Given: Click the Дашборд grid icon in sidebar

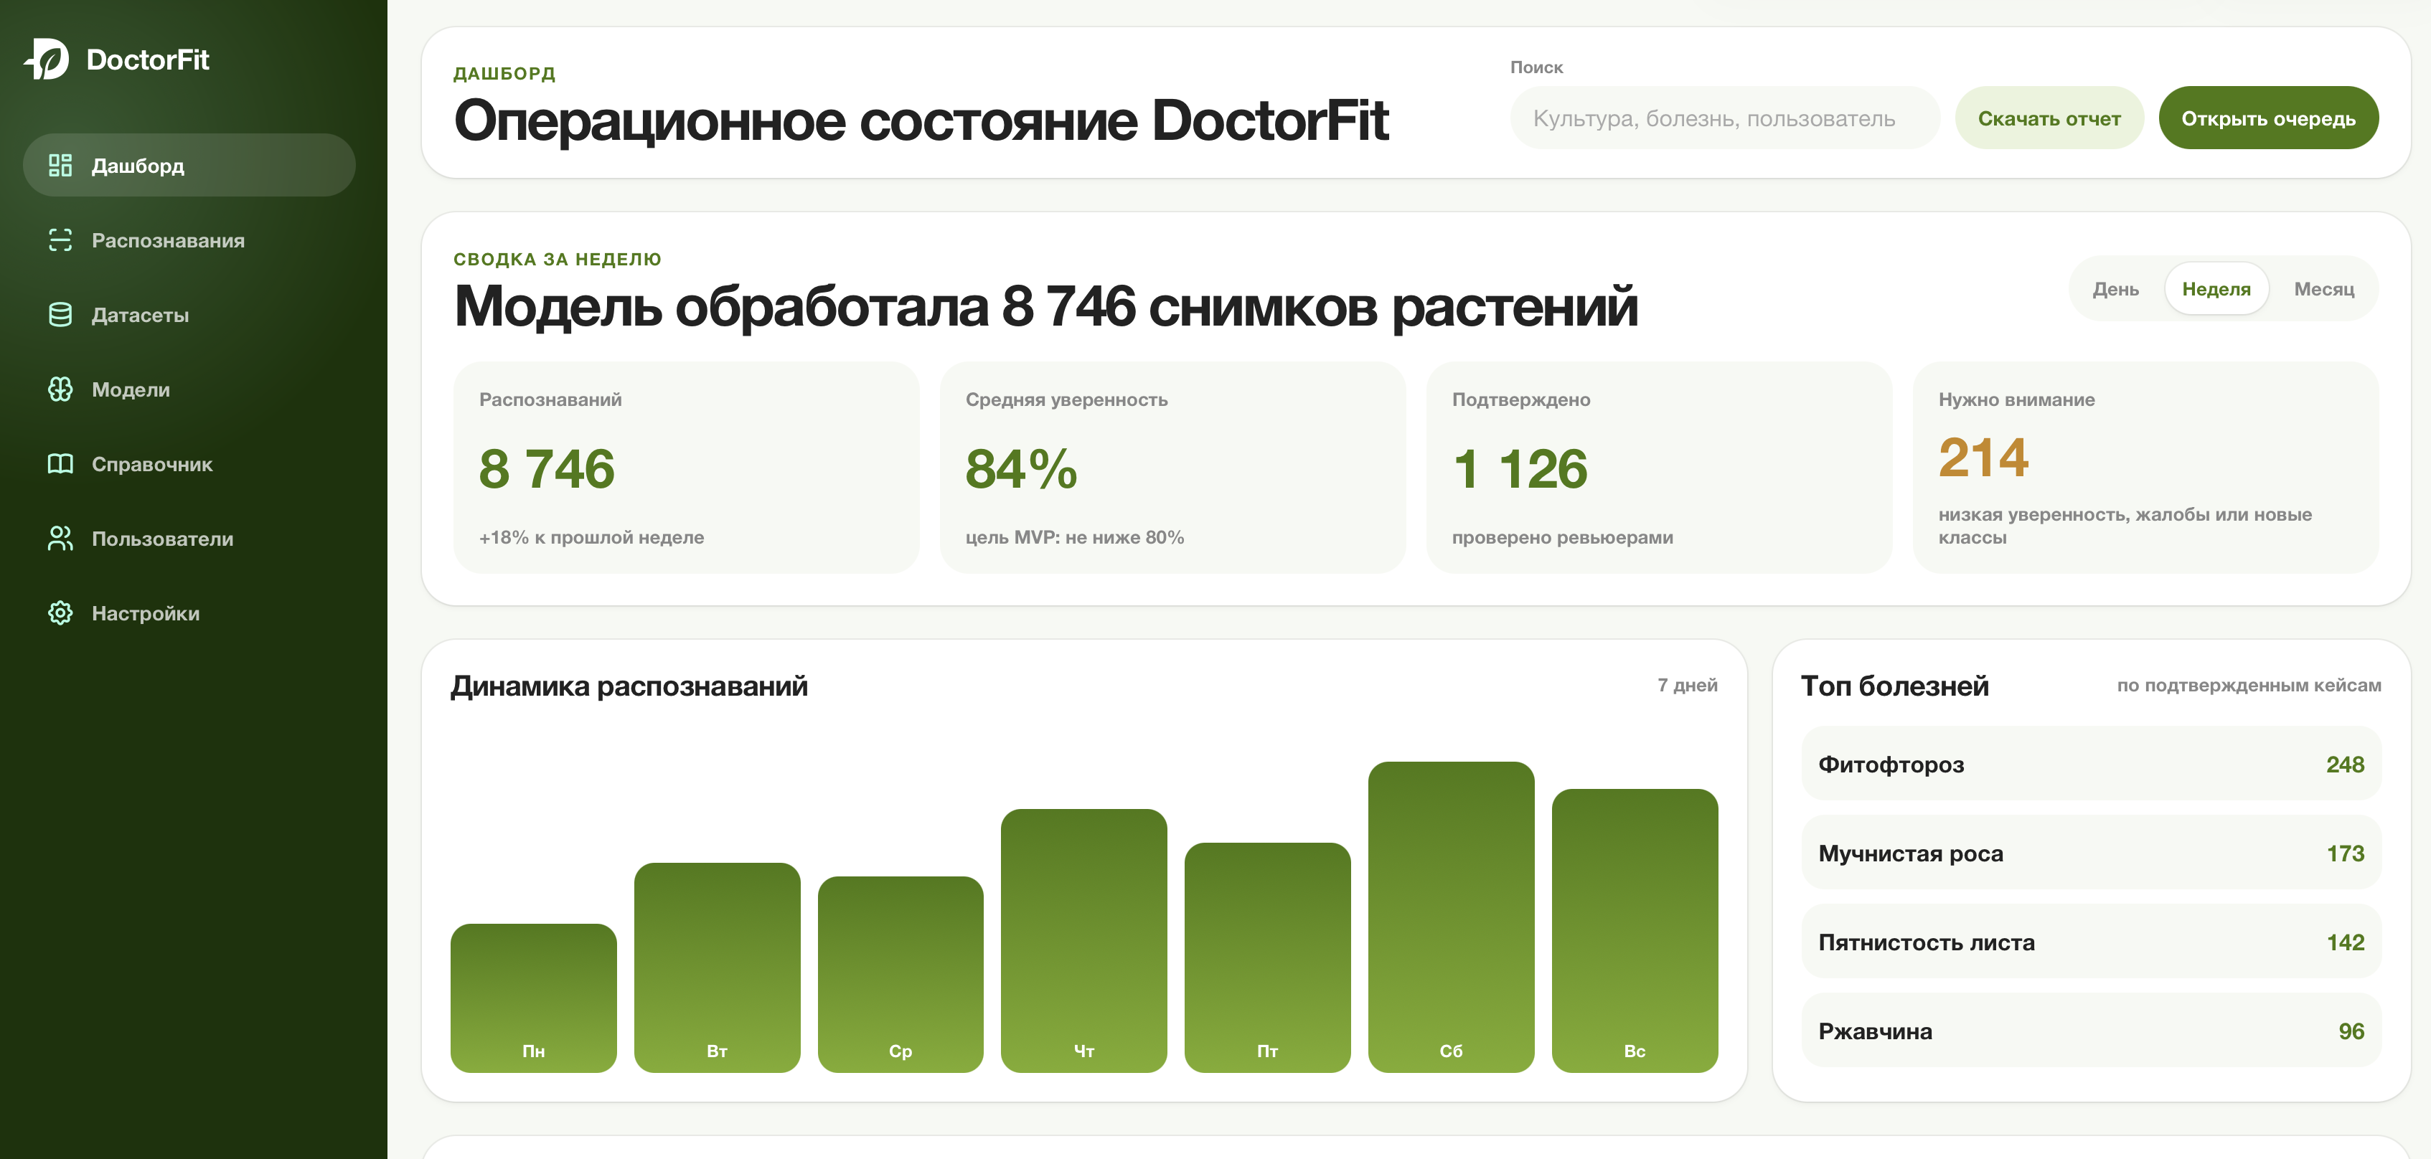Looking at the screenshot, I should pyautogui.click(x=60, y=165).
